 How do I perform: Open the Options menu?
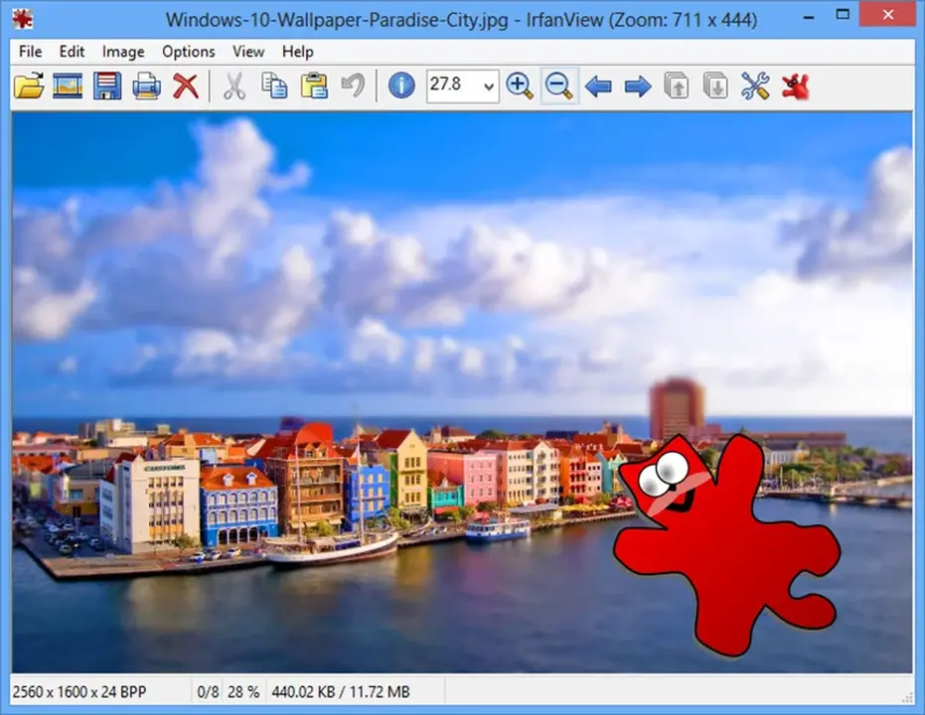click(188, 52)
